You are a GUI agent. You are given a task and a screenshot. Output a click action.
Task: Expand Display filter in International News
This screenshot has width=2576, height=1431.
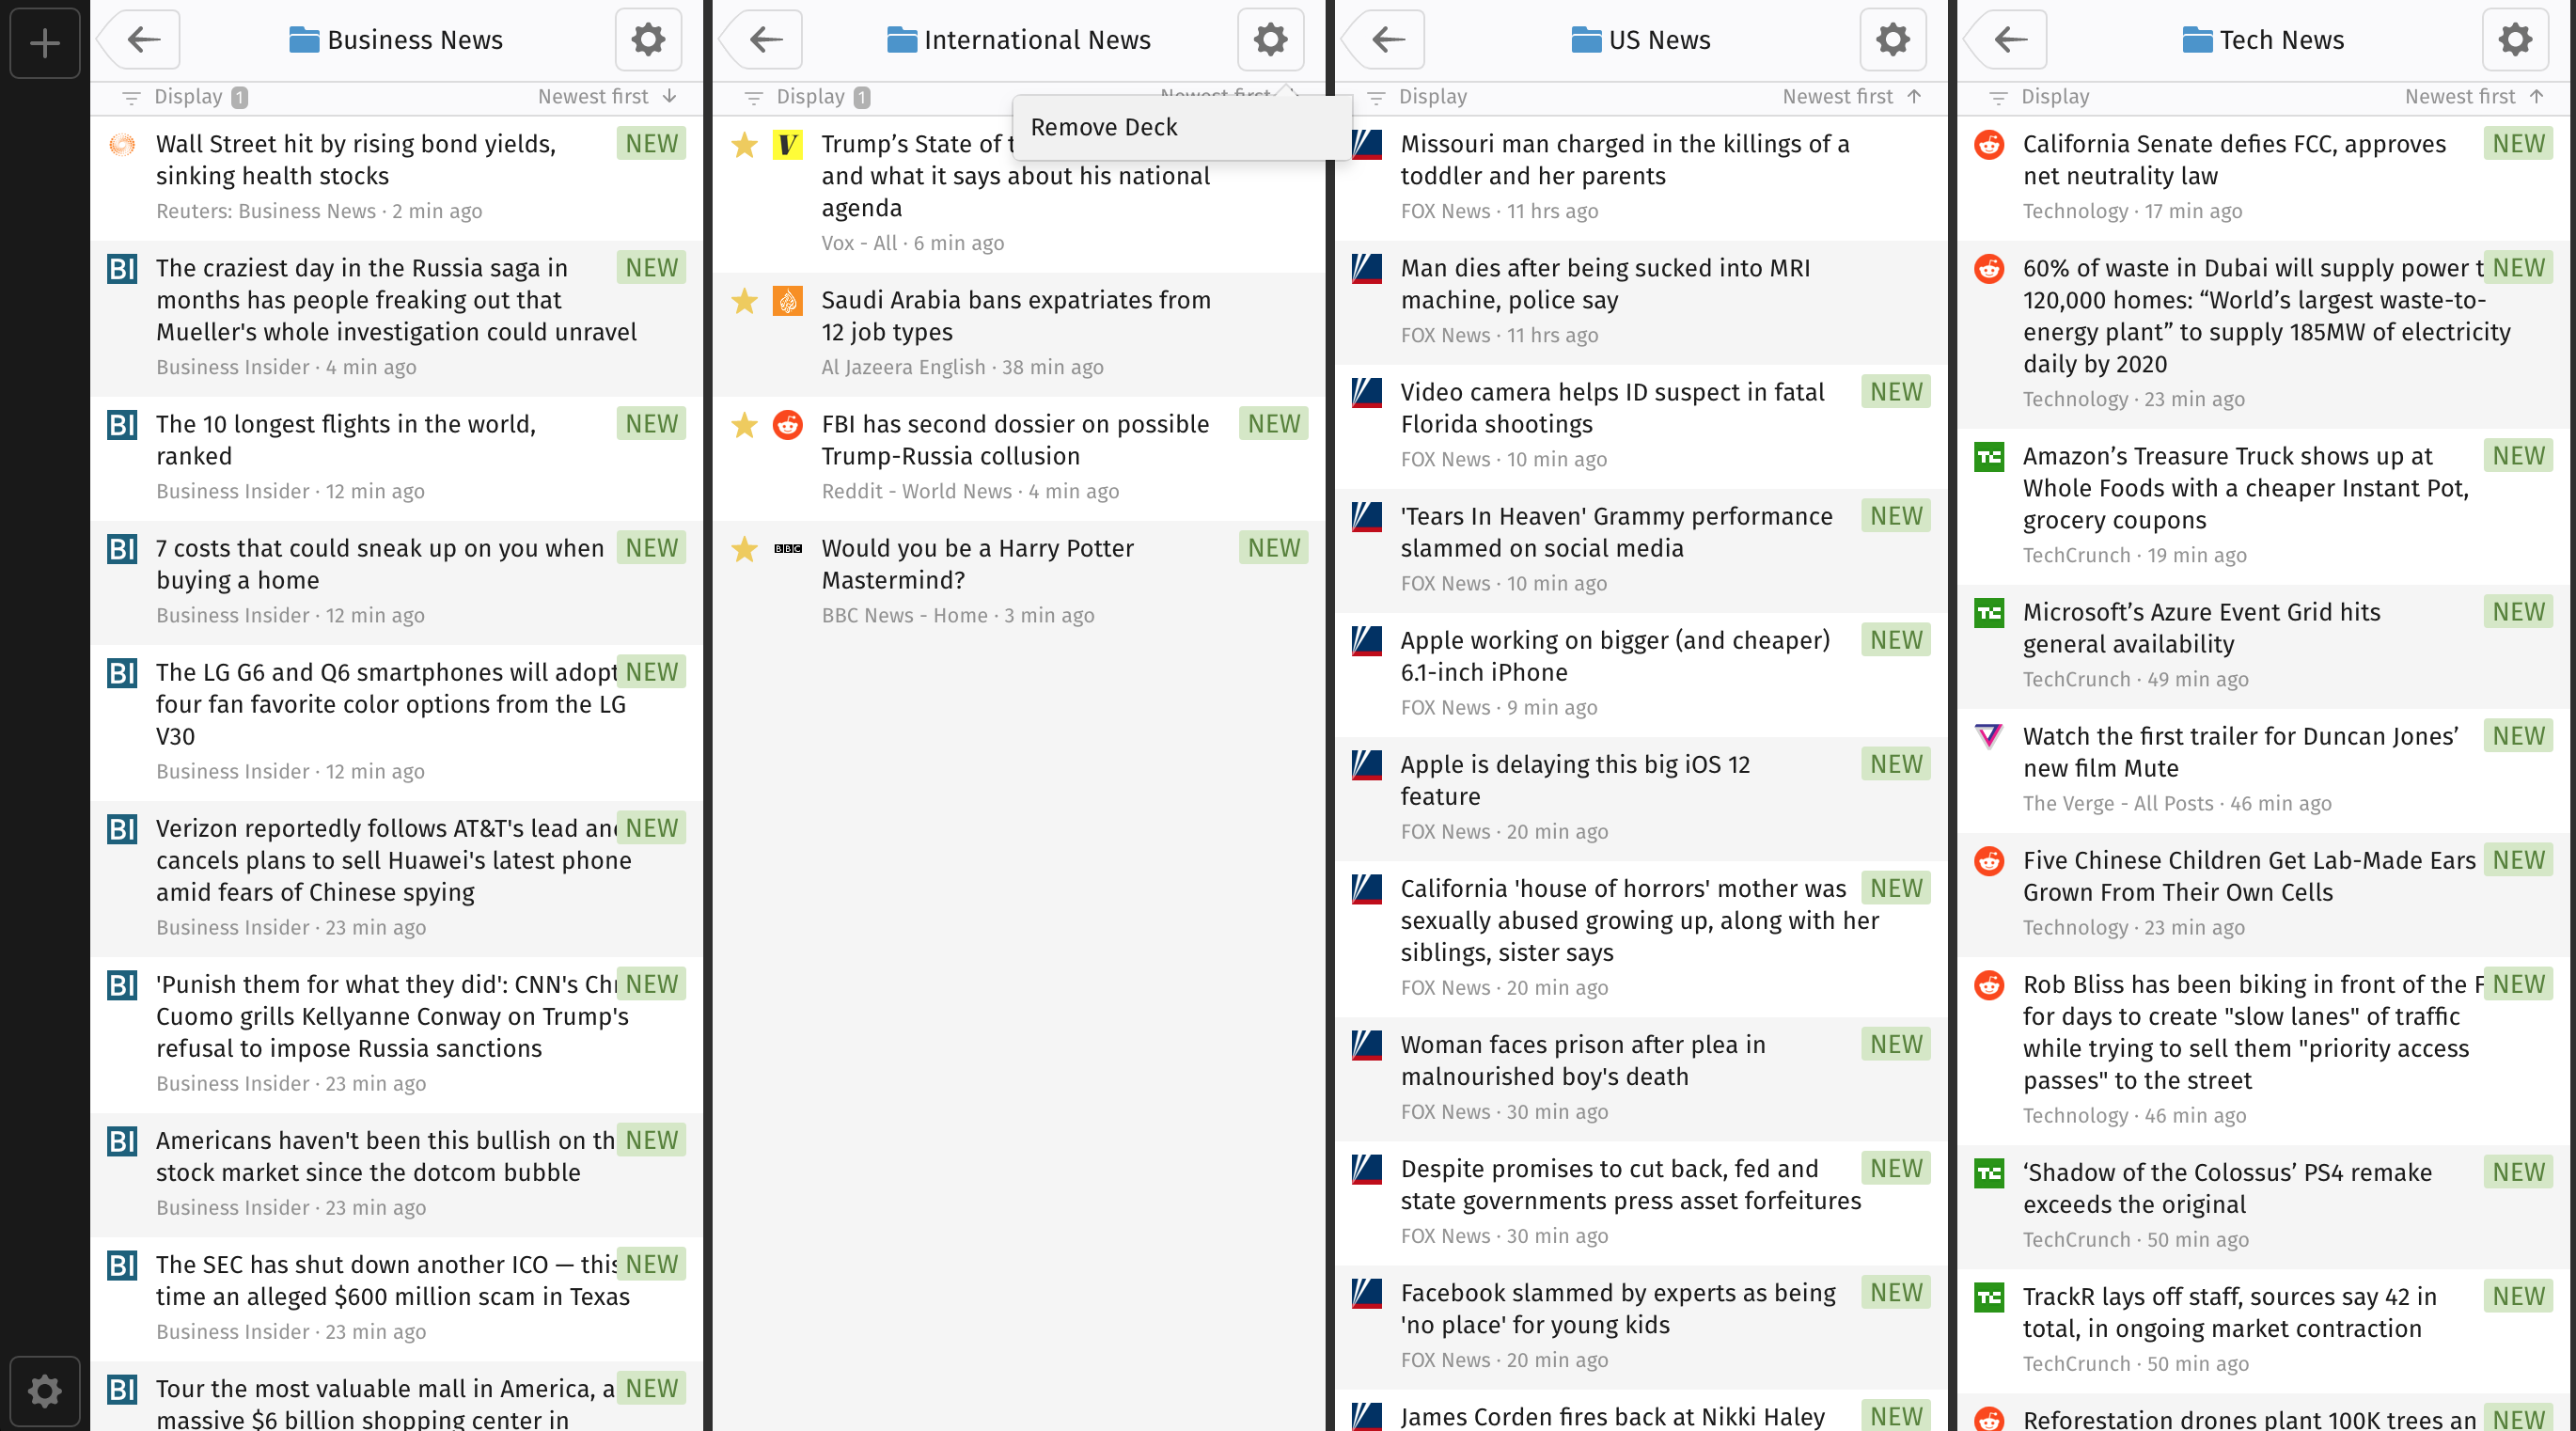tap(807, 96)
